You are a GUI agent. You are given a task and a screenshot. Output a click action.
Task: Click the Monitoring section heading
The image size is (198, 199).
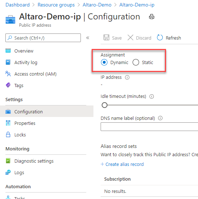pos(18,149)
